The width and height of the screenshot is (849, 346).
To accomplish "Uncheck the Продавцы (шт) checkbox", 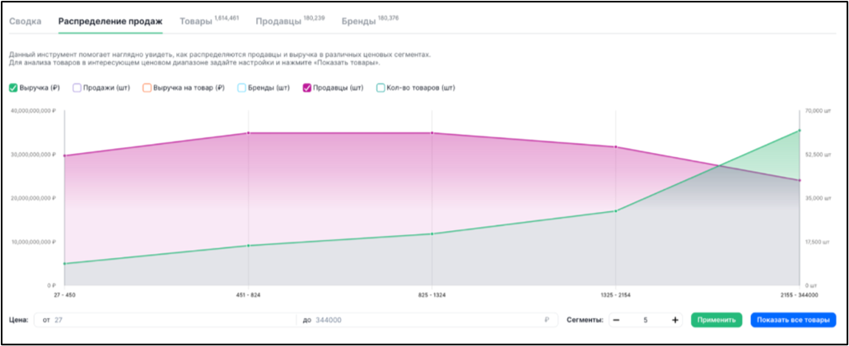I will click(307, 88).
